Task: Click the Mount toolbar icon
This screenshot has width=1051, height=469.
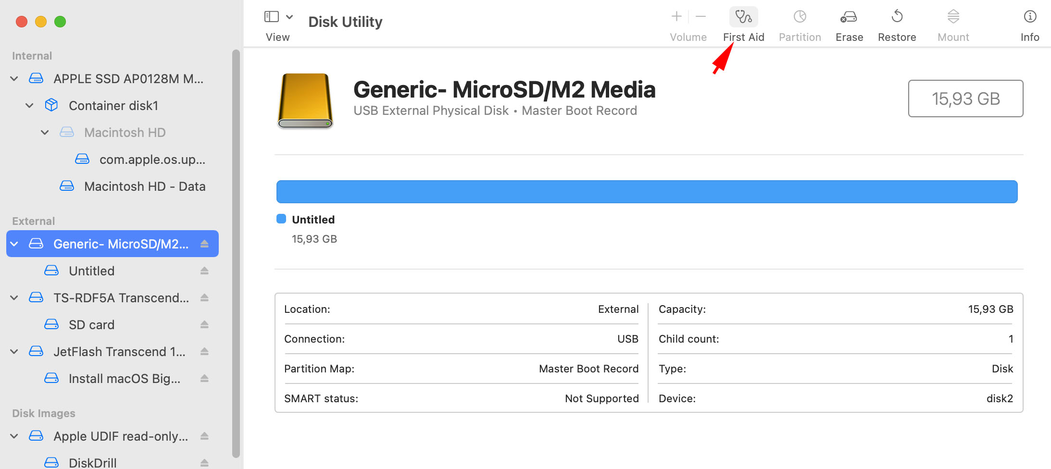Action: [x=953, y=17]
